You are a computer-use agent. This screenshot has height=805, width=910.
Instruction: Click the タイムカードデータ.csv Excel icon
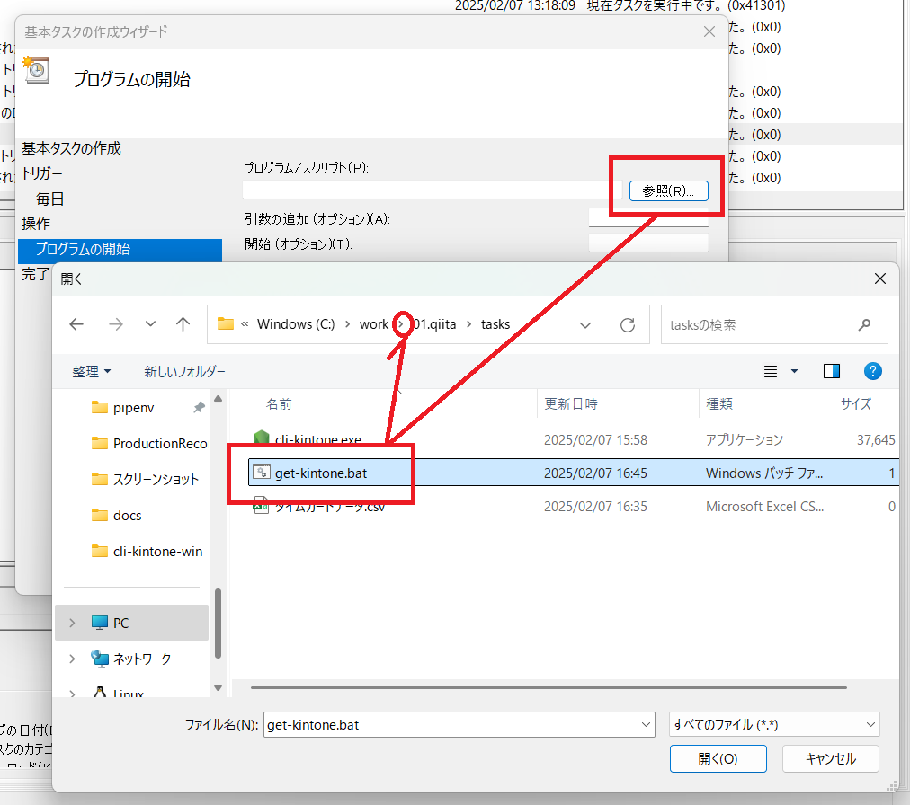[261, 506]
